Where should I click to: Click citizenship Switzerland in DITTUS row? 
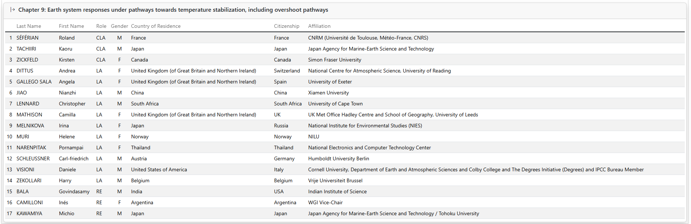[287, 71]
